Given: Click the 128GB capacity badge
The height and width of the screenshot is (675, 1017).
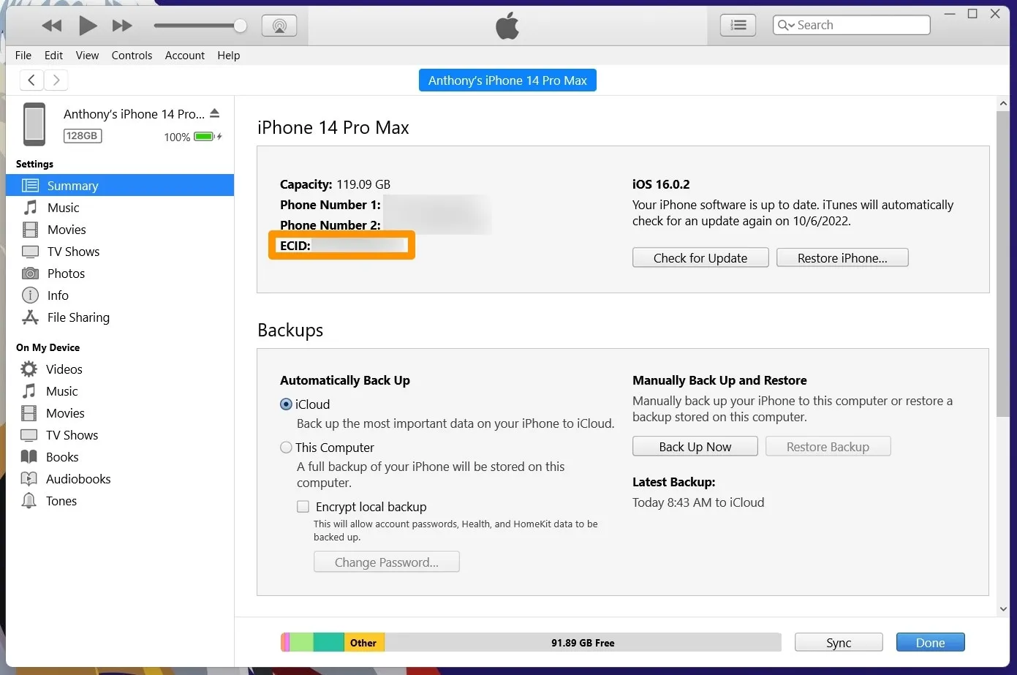Looking at the screenshot, I should coord(82,136).
